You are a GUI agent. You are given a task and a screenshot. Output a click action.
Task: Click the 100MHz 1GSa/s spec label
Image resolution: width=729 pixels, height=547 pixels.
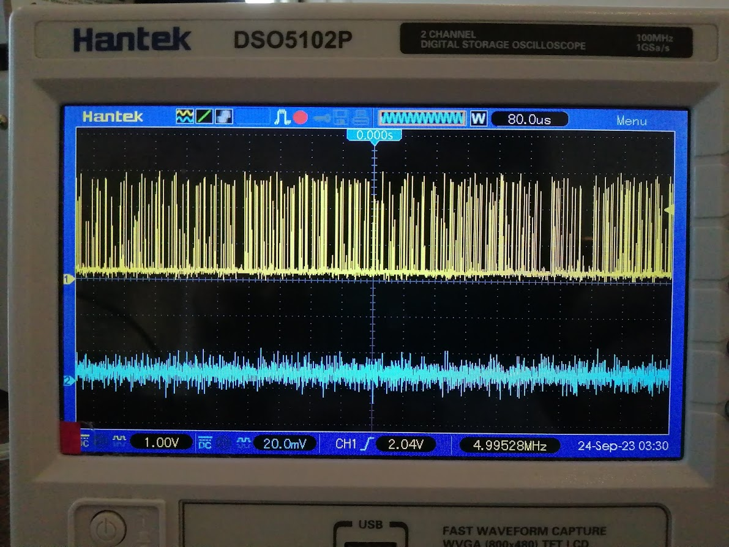[x=654, y=43]
